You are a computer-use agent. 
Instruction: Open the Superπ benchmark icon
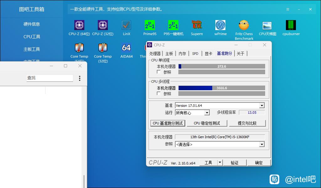pos(197,25)
